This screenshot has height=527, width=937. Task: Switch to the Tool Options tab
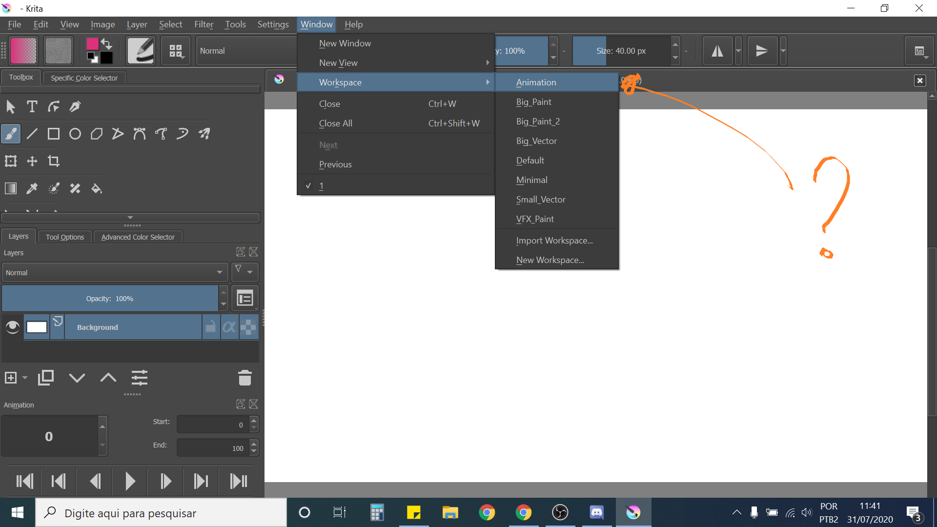point(65,237)
